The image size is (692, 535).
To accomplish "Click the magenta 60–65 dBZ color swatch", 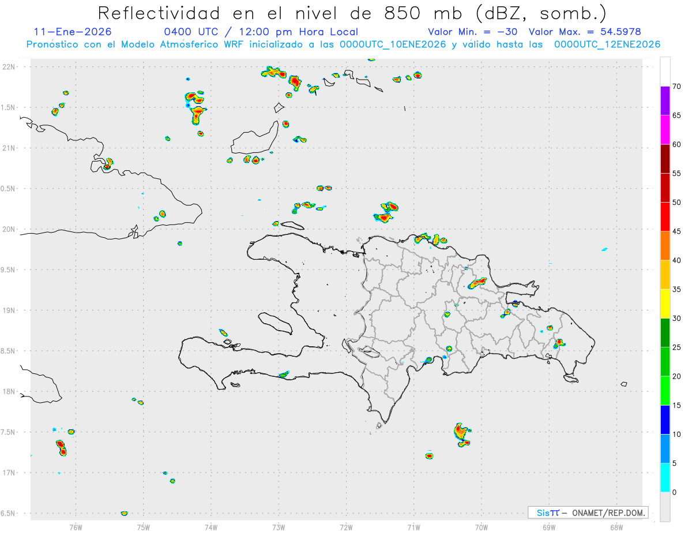I will tap(665, 130).
